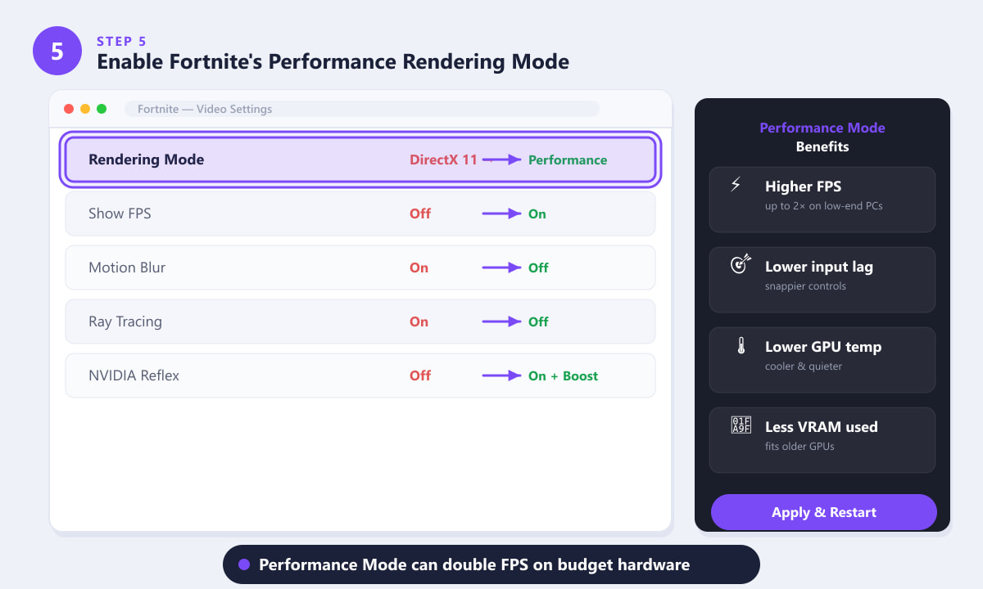Click the purple dot in bottom banner

(x=244, y=564)
